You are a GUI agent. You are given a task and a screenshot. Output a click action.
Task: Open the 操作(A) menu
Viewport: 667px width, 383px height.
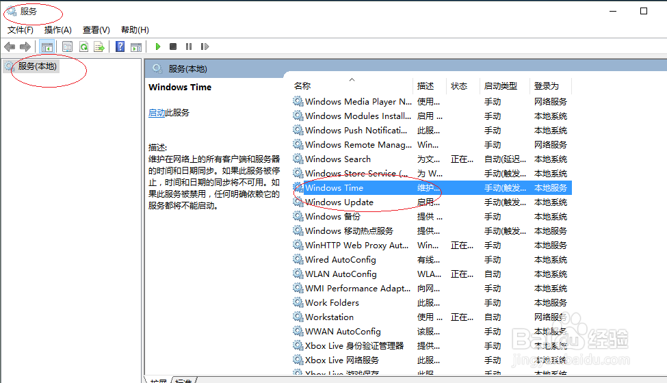[58, 30]
